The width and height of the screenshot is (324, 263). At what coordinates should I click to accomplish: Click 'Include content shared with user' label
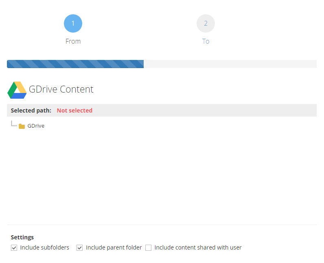point(198,248)
